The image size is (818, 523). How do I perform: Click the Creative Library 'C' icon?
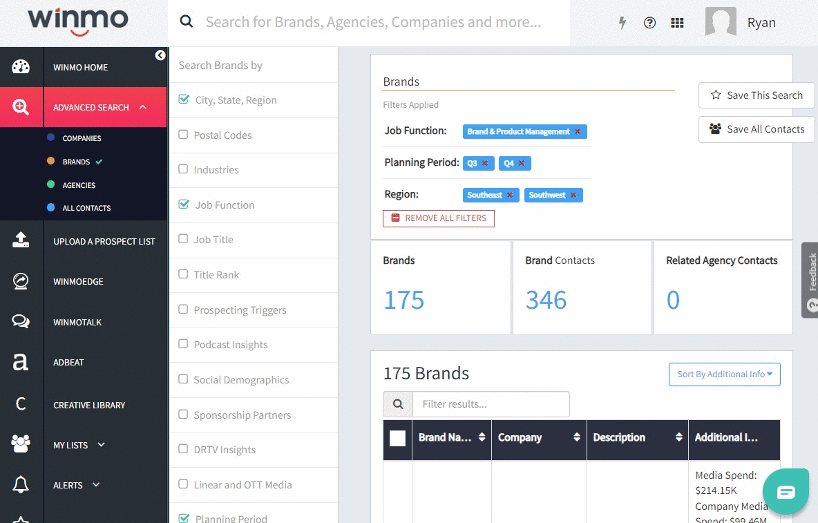(x=21, y=403)
